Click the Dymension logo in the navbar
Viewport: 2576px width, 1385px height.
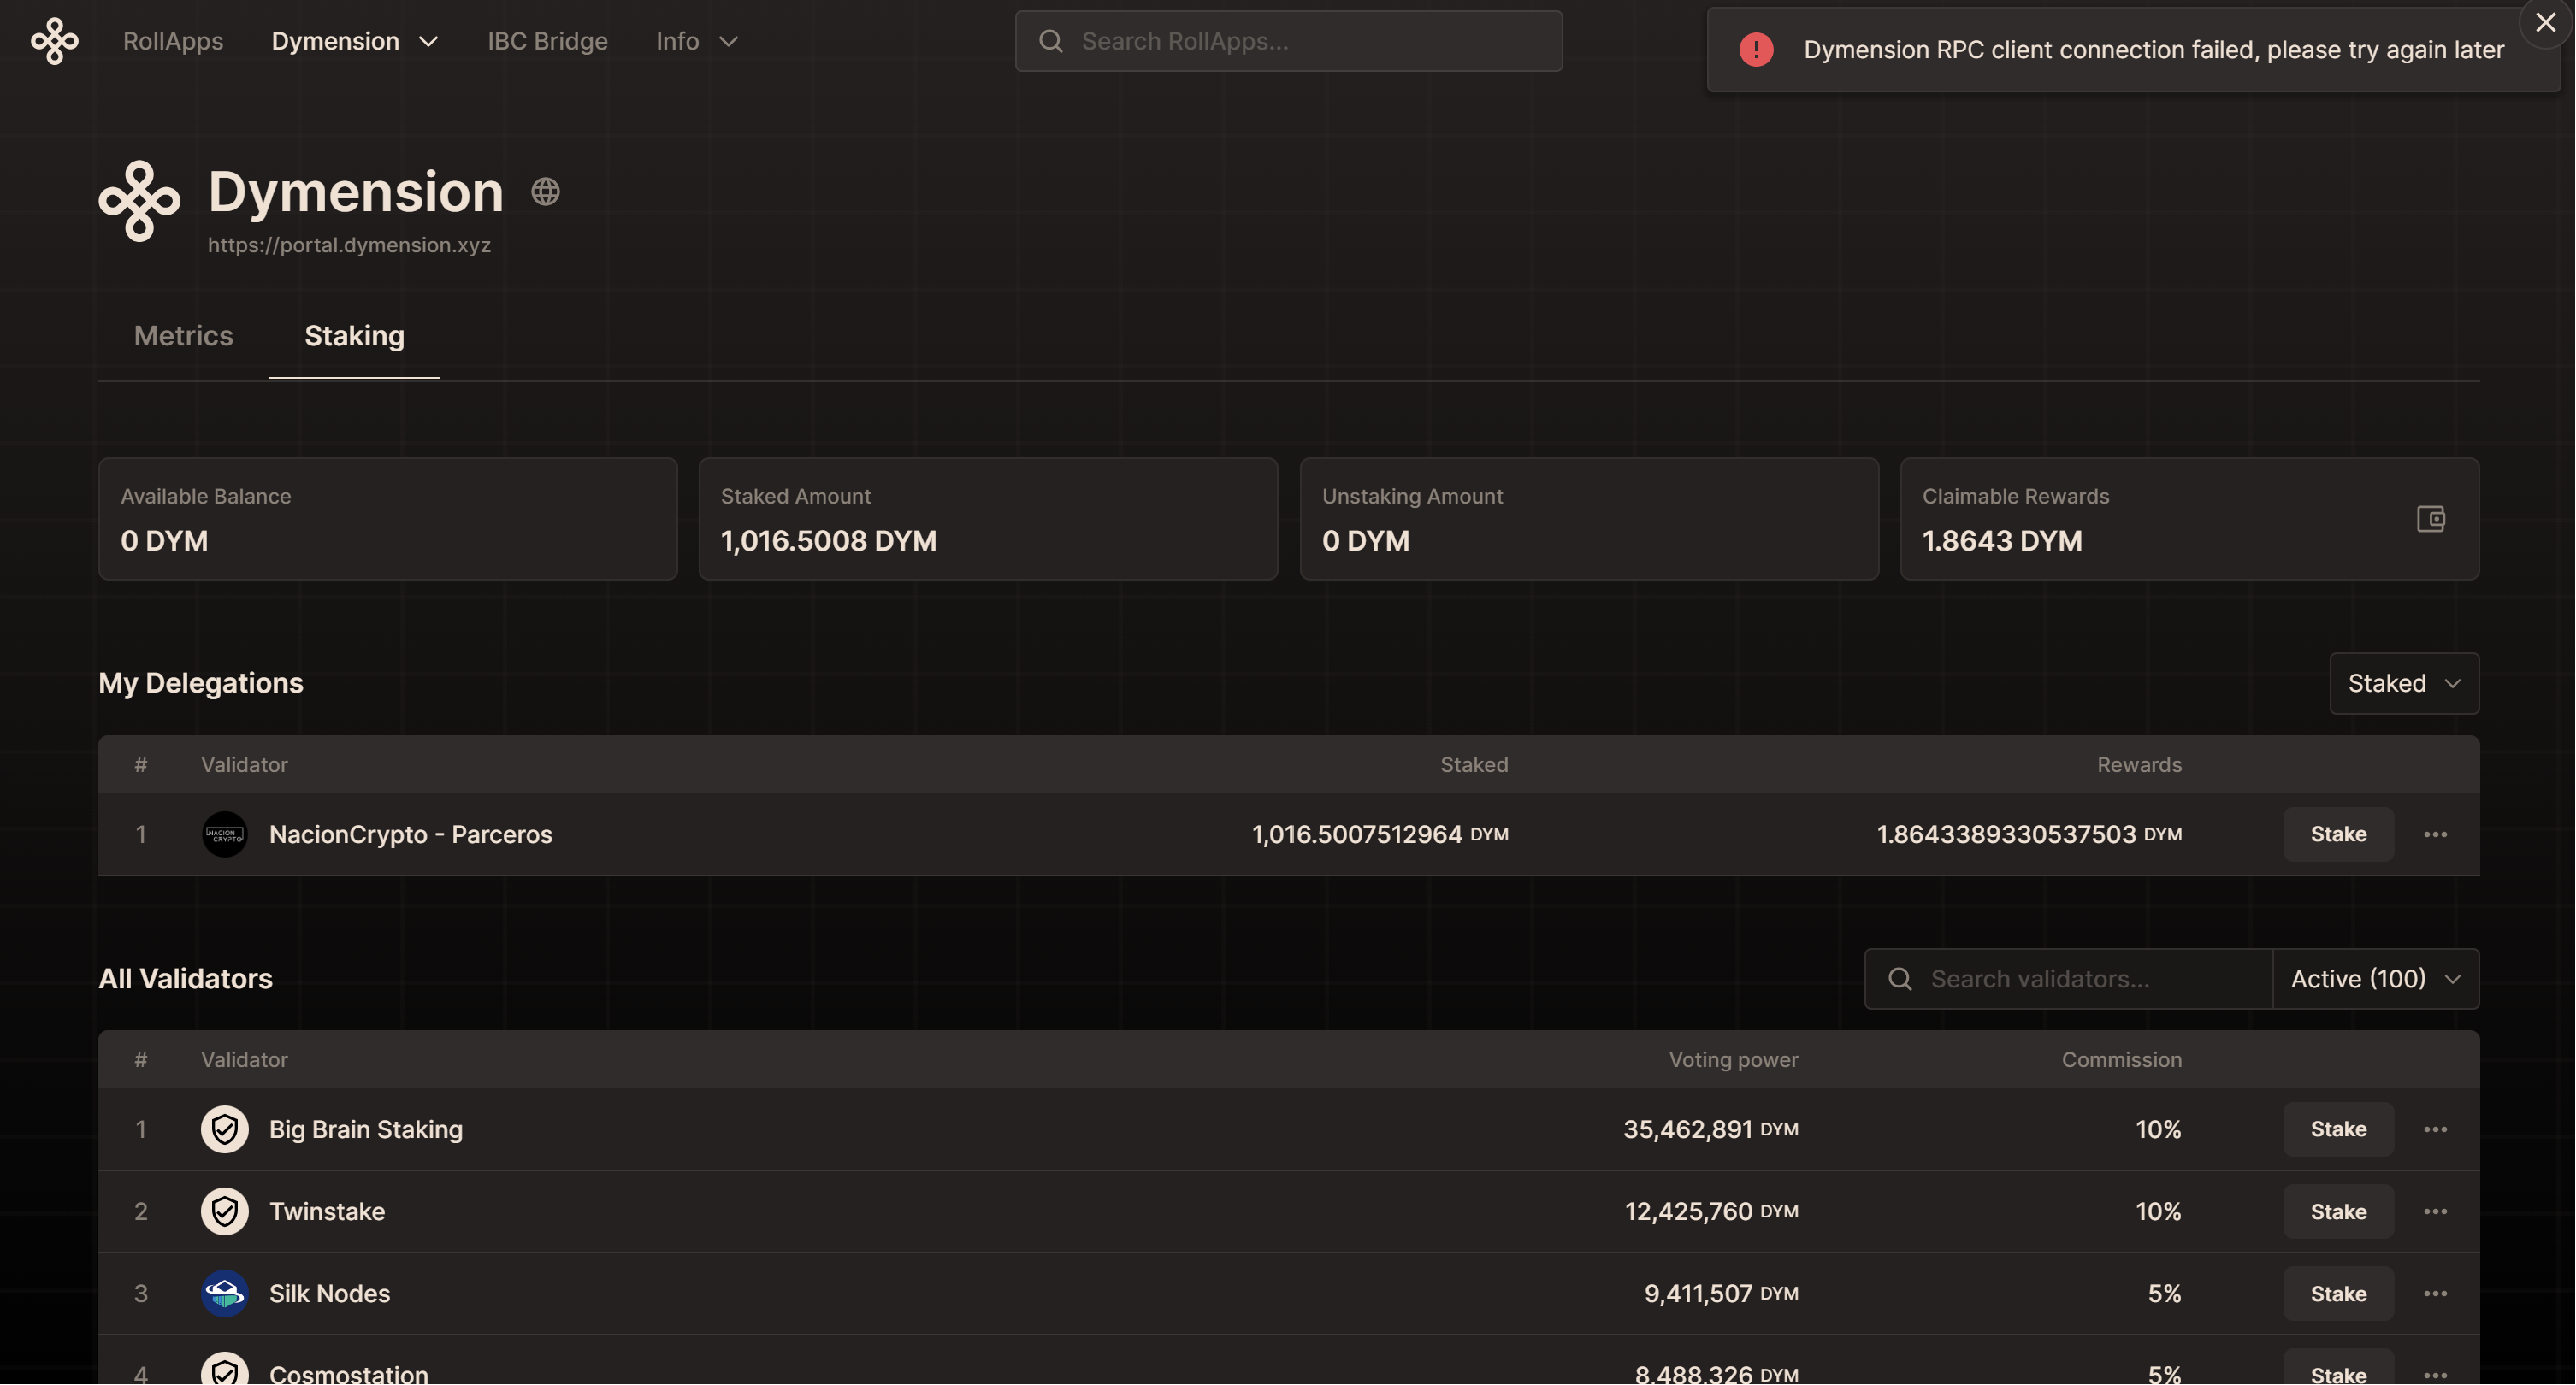(x=54, y=41)
